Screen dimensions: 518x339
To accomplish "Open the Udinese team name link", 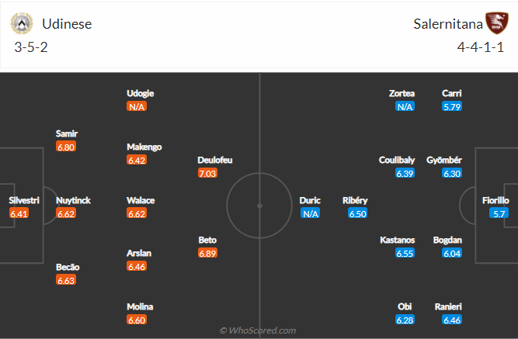I will 67,24.
